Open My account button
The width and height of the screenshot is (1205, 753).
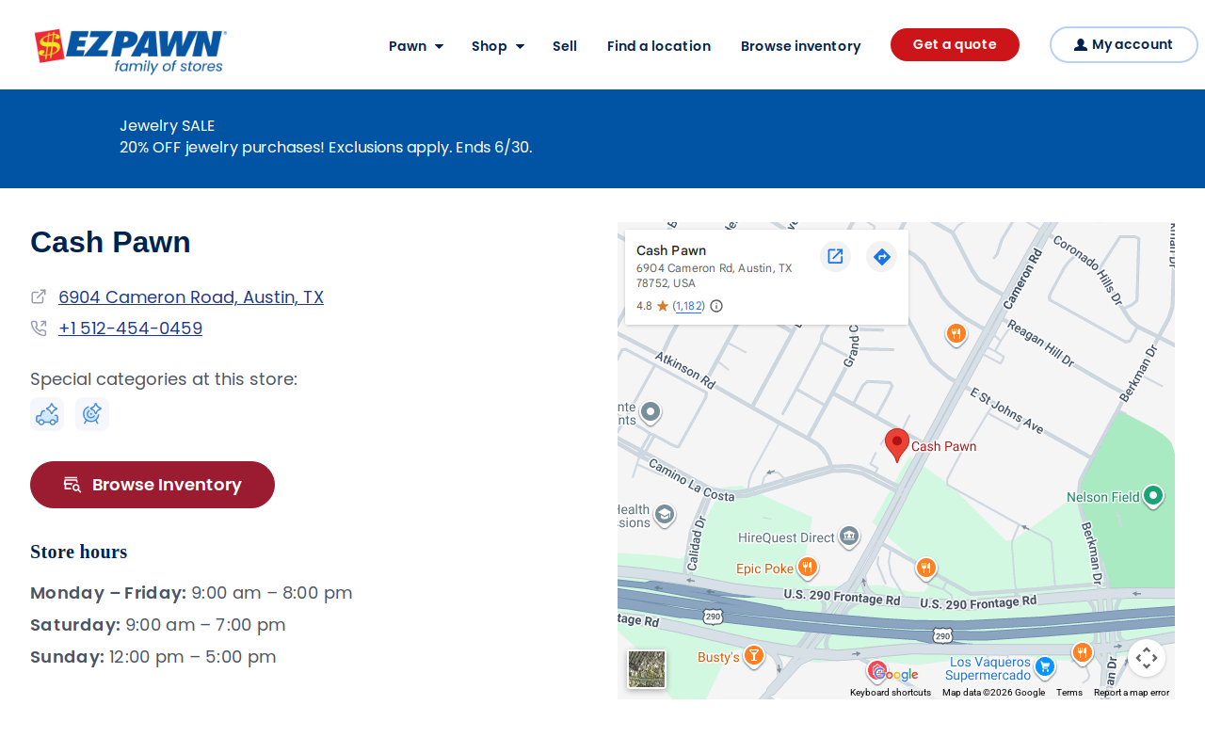point(1124,44)
